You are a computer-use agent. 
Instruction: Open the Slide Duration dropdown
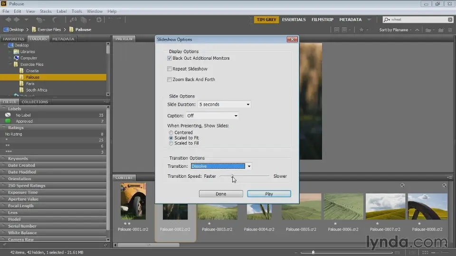click(224, 104)
